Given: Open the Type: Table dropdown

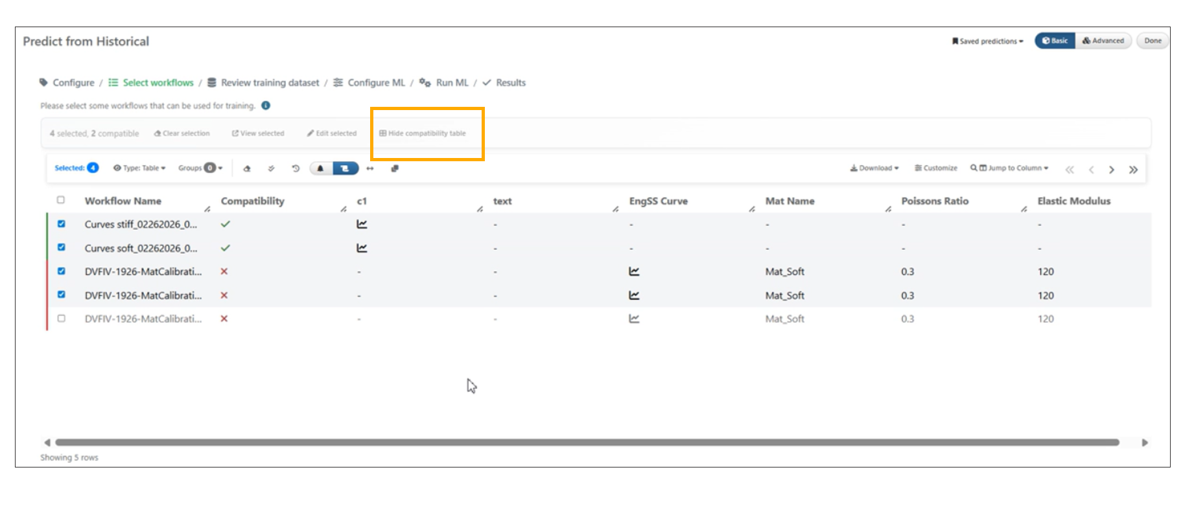Looking at the screenshot, I should 140,168.
